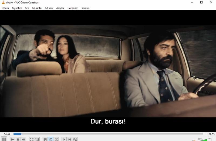The image size is (216, 141).
Task: Minimize the VLC window
Action: (192, 2)
